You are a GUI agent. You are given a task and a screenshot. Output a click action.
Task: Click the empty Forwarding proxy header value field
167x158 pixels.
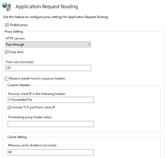pyautogui.click(x=51, y=124)
